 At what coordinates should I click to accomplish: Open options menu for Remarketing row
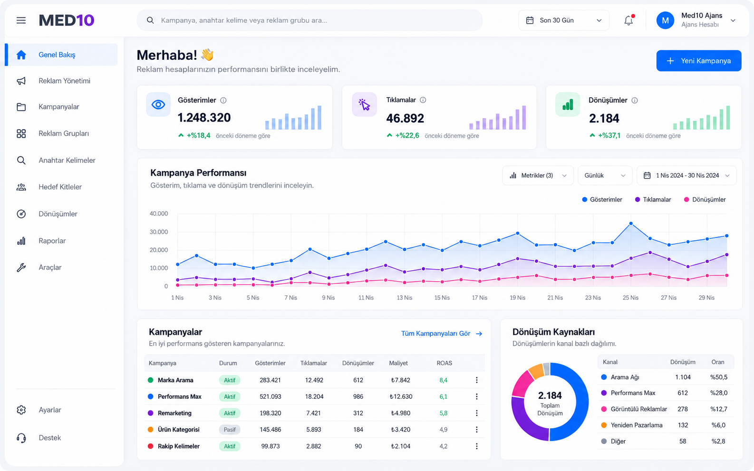pyautogui.click(x=476, y=413)
